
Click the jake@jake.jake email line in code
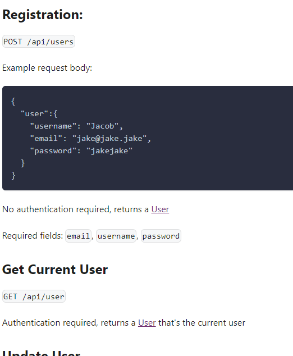click(x=90, y=139)
